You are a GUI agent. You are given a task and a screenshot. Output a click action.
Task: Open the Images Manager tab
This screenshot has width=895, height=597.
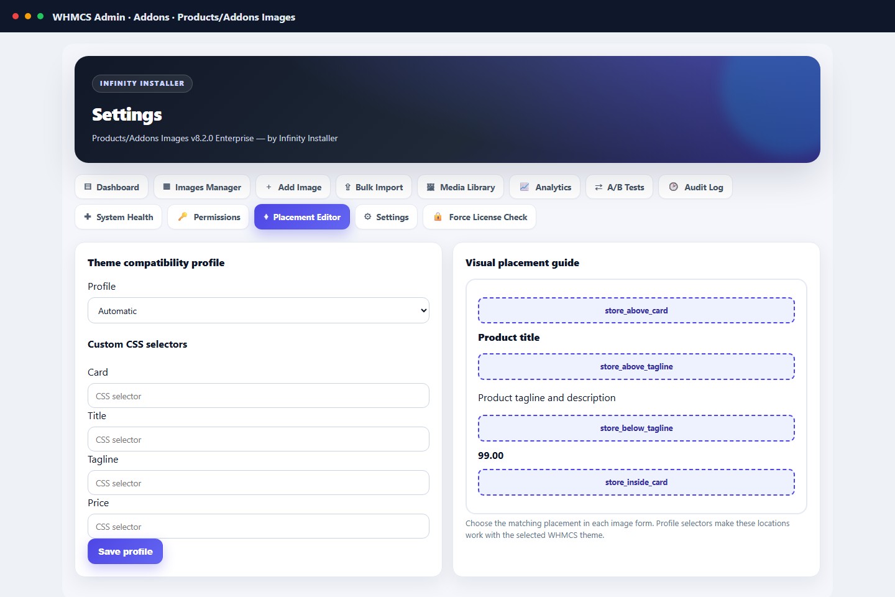coord(202,187)
